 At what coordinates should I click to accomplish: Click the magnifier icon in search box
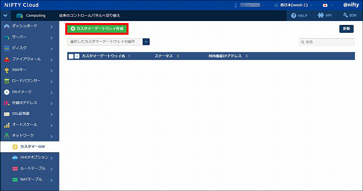[x=302, y=42]
